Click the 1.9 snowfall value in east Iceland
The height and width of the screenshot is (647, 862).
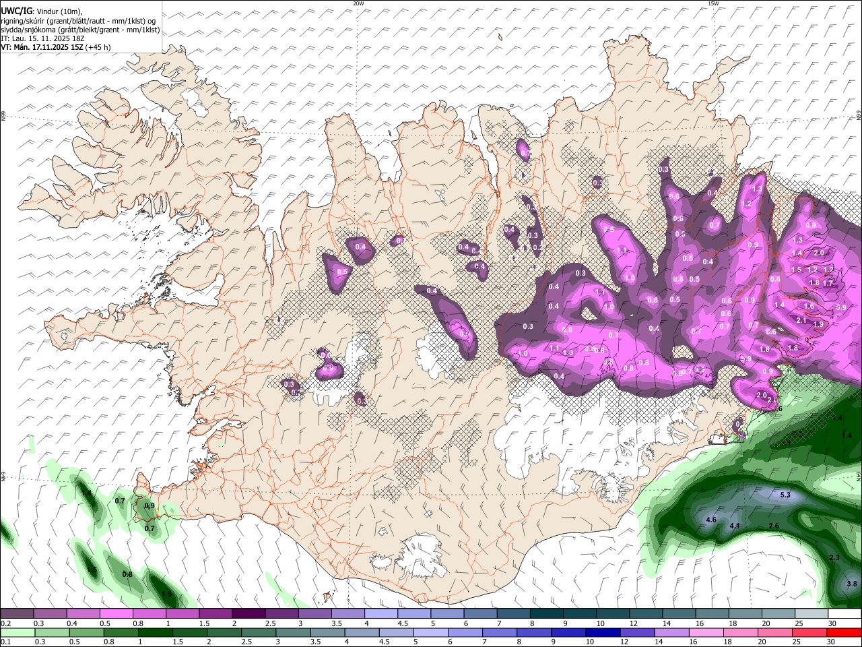(x=819, y=324)
